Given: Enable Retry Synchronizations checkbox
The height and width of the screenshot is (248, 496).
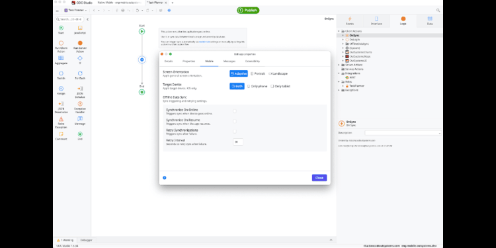Looking at the screenshot, I should (x=234, y=132).
